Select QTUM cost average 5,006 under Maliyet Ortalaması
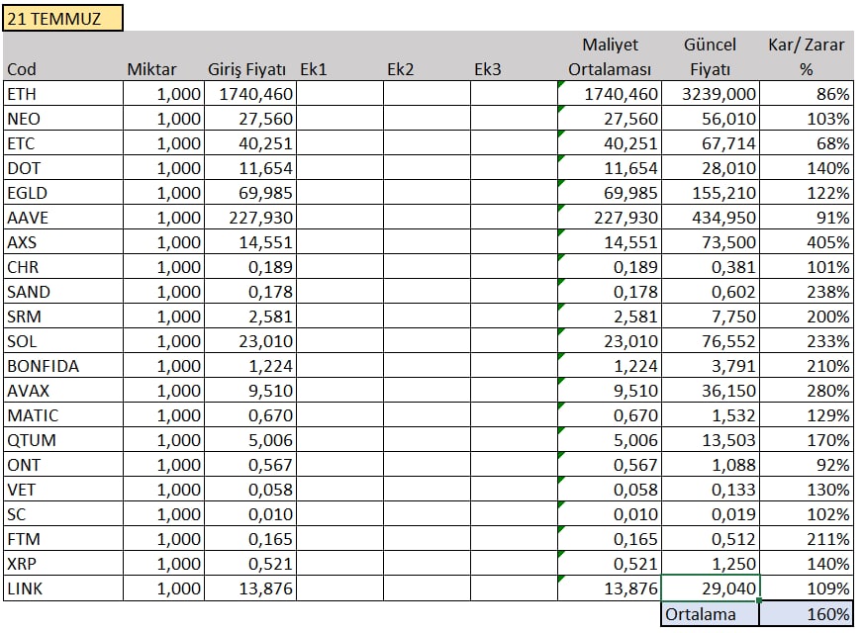 (x=610, y=440)
